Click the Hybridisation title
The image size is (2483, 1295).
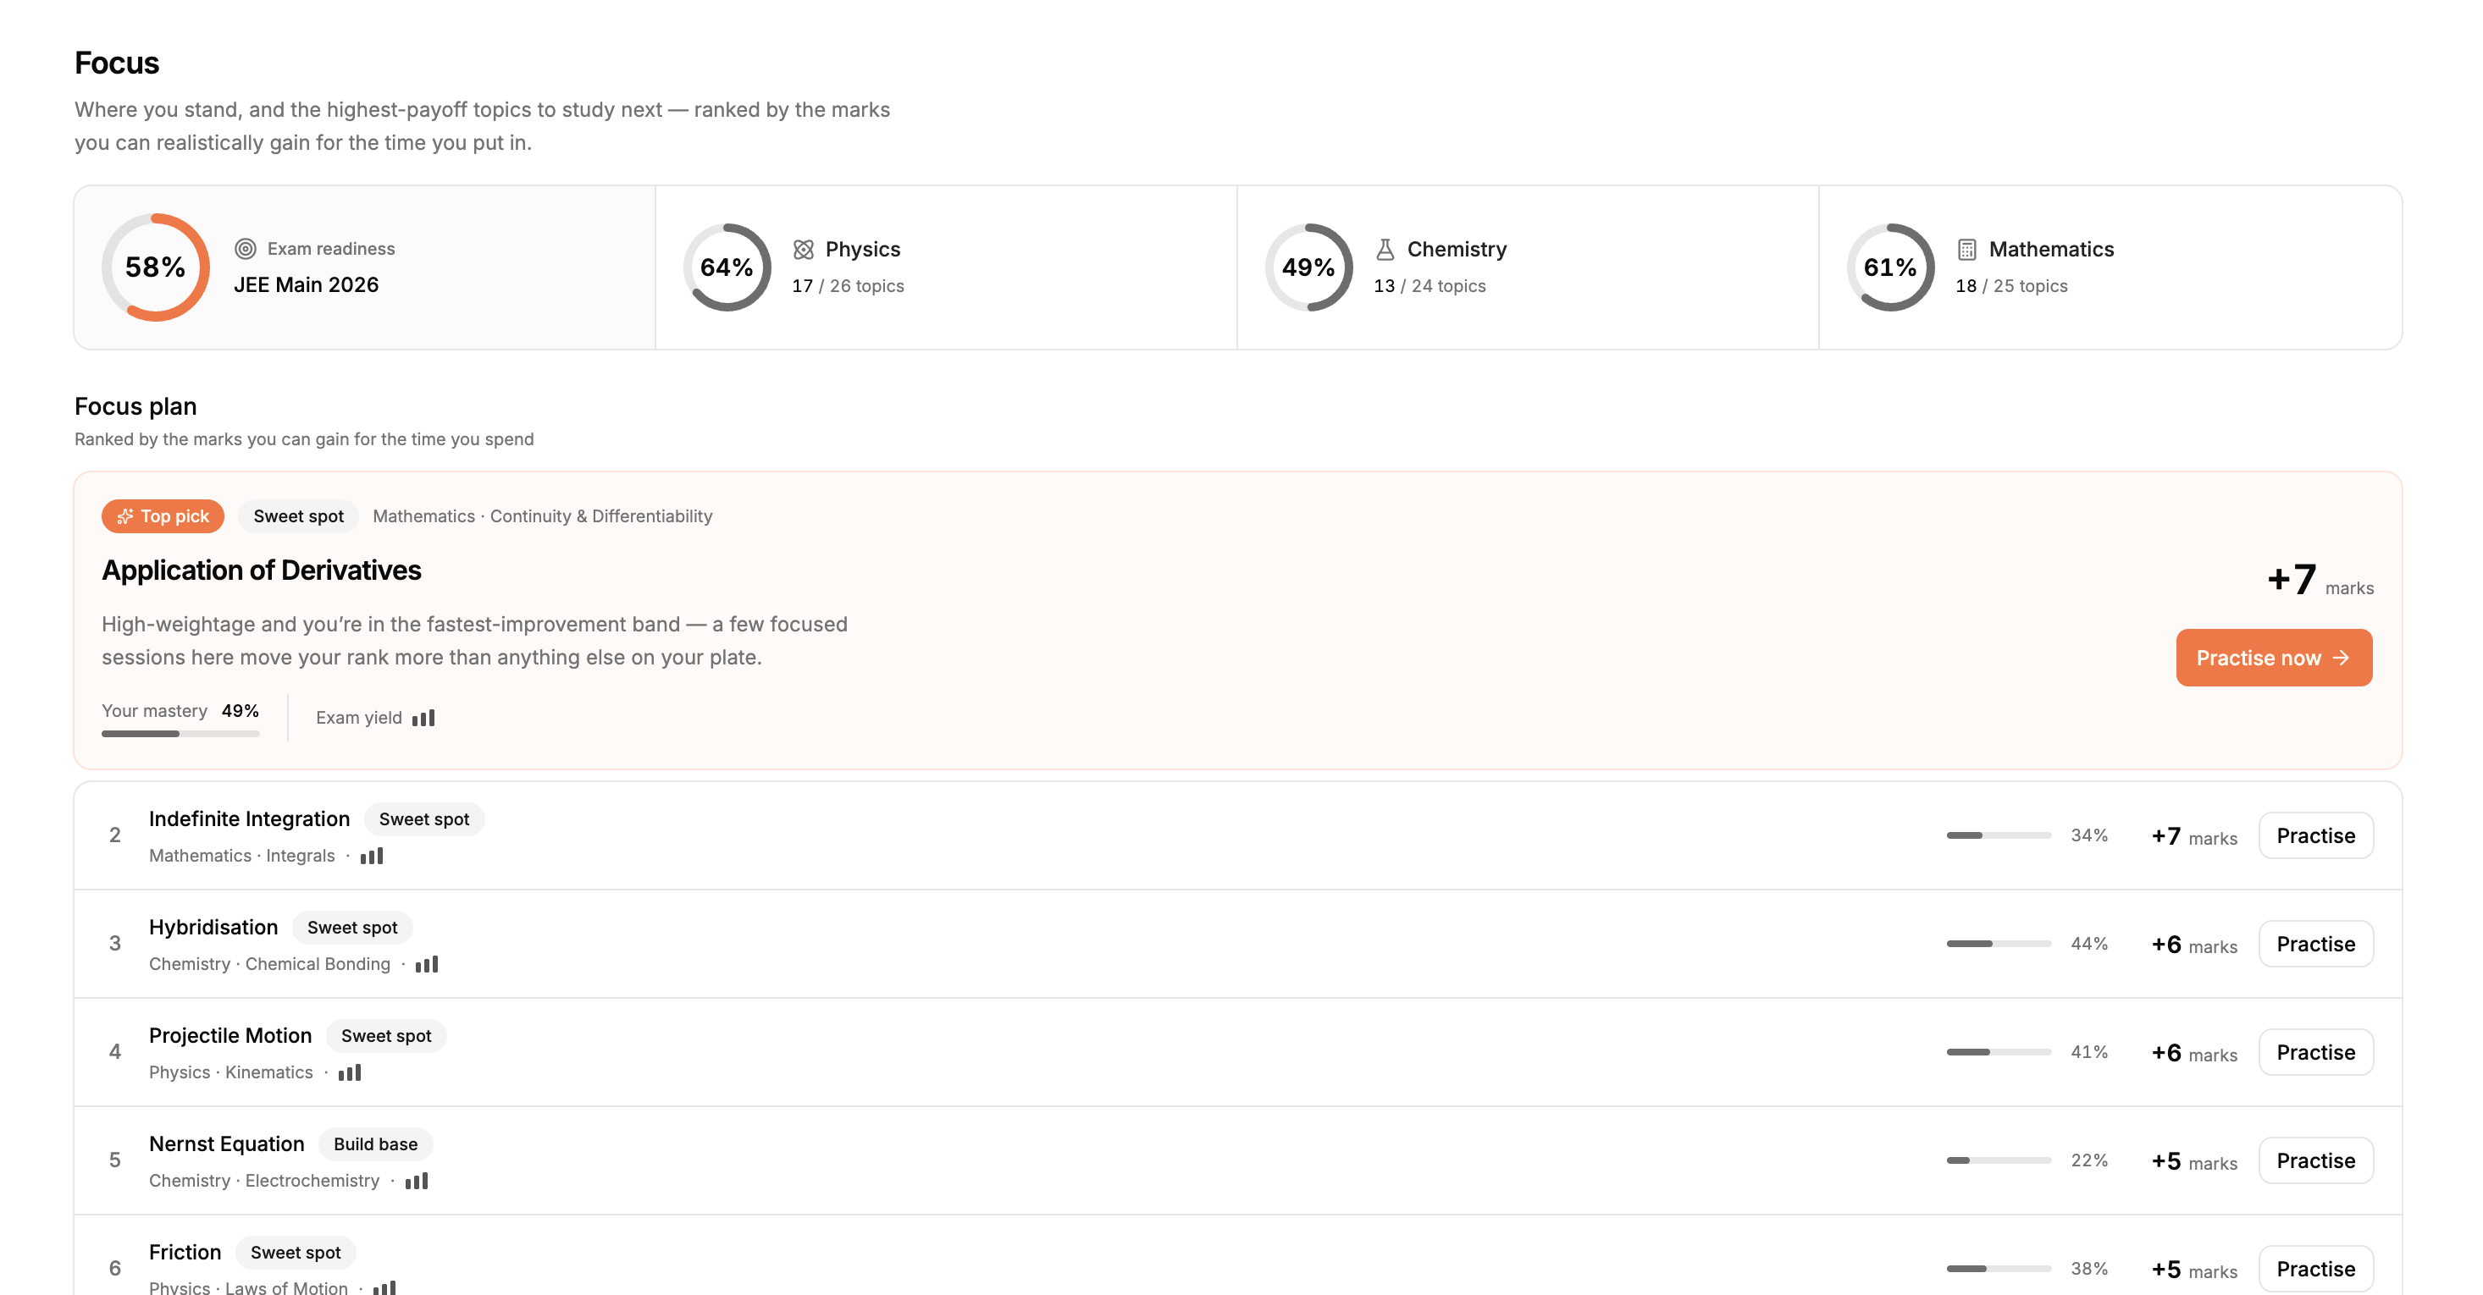pos(213,927)
